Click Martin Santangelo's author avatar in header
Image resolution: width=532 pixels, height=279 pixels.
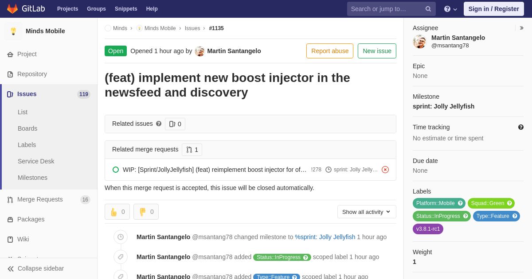point(200,51)
